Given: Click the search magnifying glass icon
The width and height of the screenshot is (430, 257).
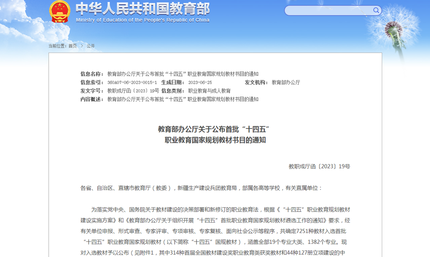Looking at the screenshot, I should 375,10.
